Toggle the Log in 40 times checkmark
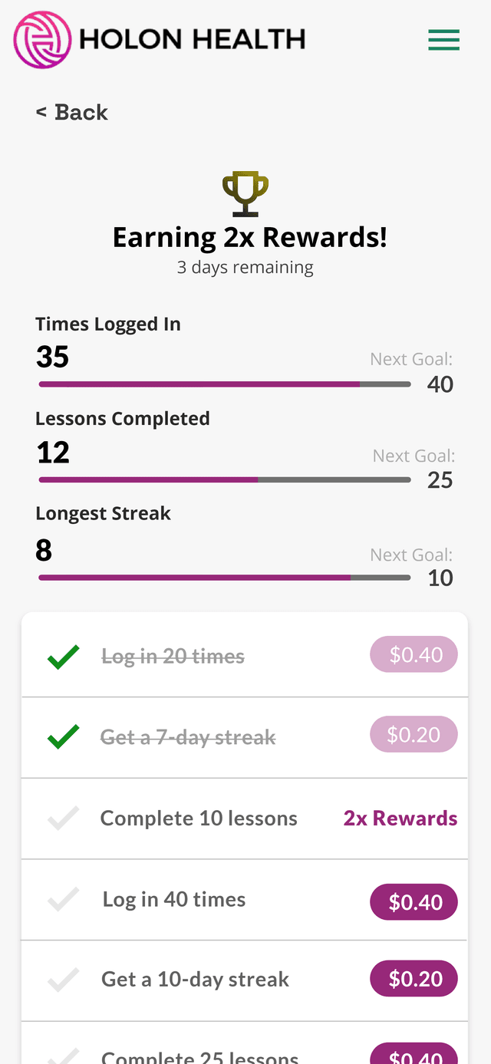 64,899
